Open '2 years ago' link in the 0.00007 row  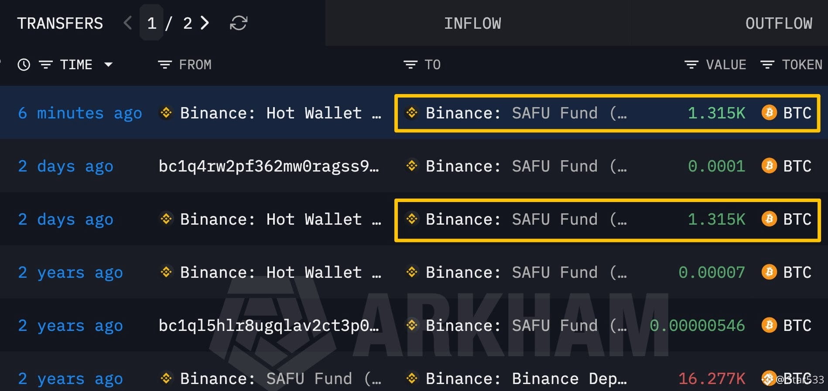pyautogui.click(x=70, y=273)
